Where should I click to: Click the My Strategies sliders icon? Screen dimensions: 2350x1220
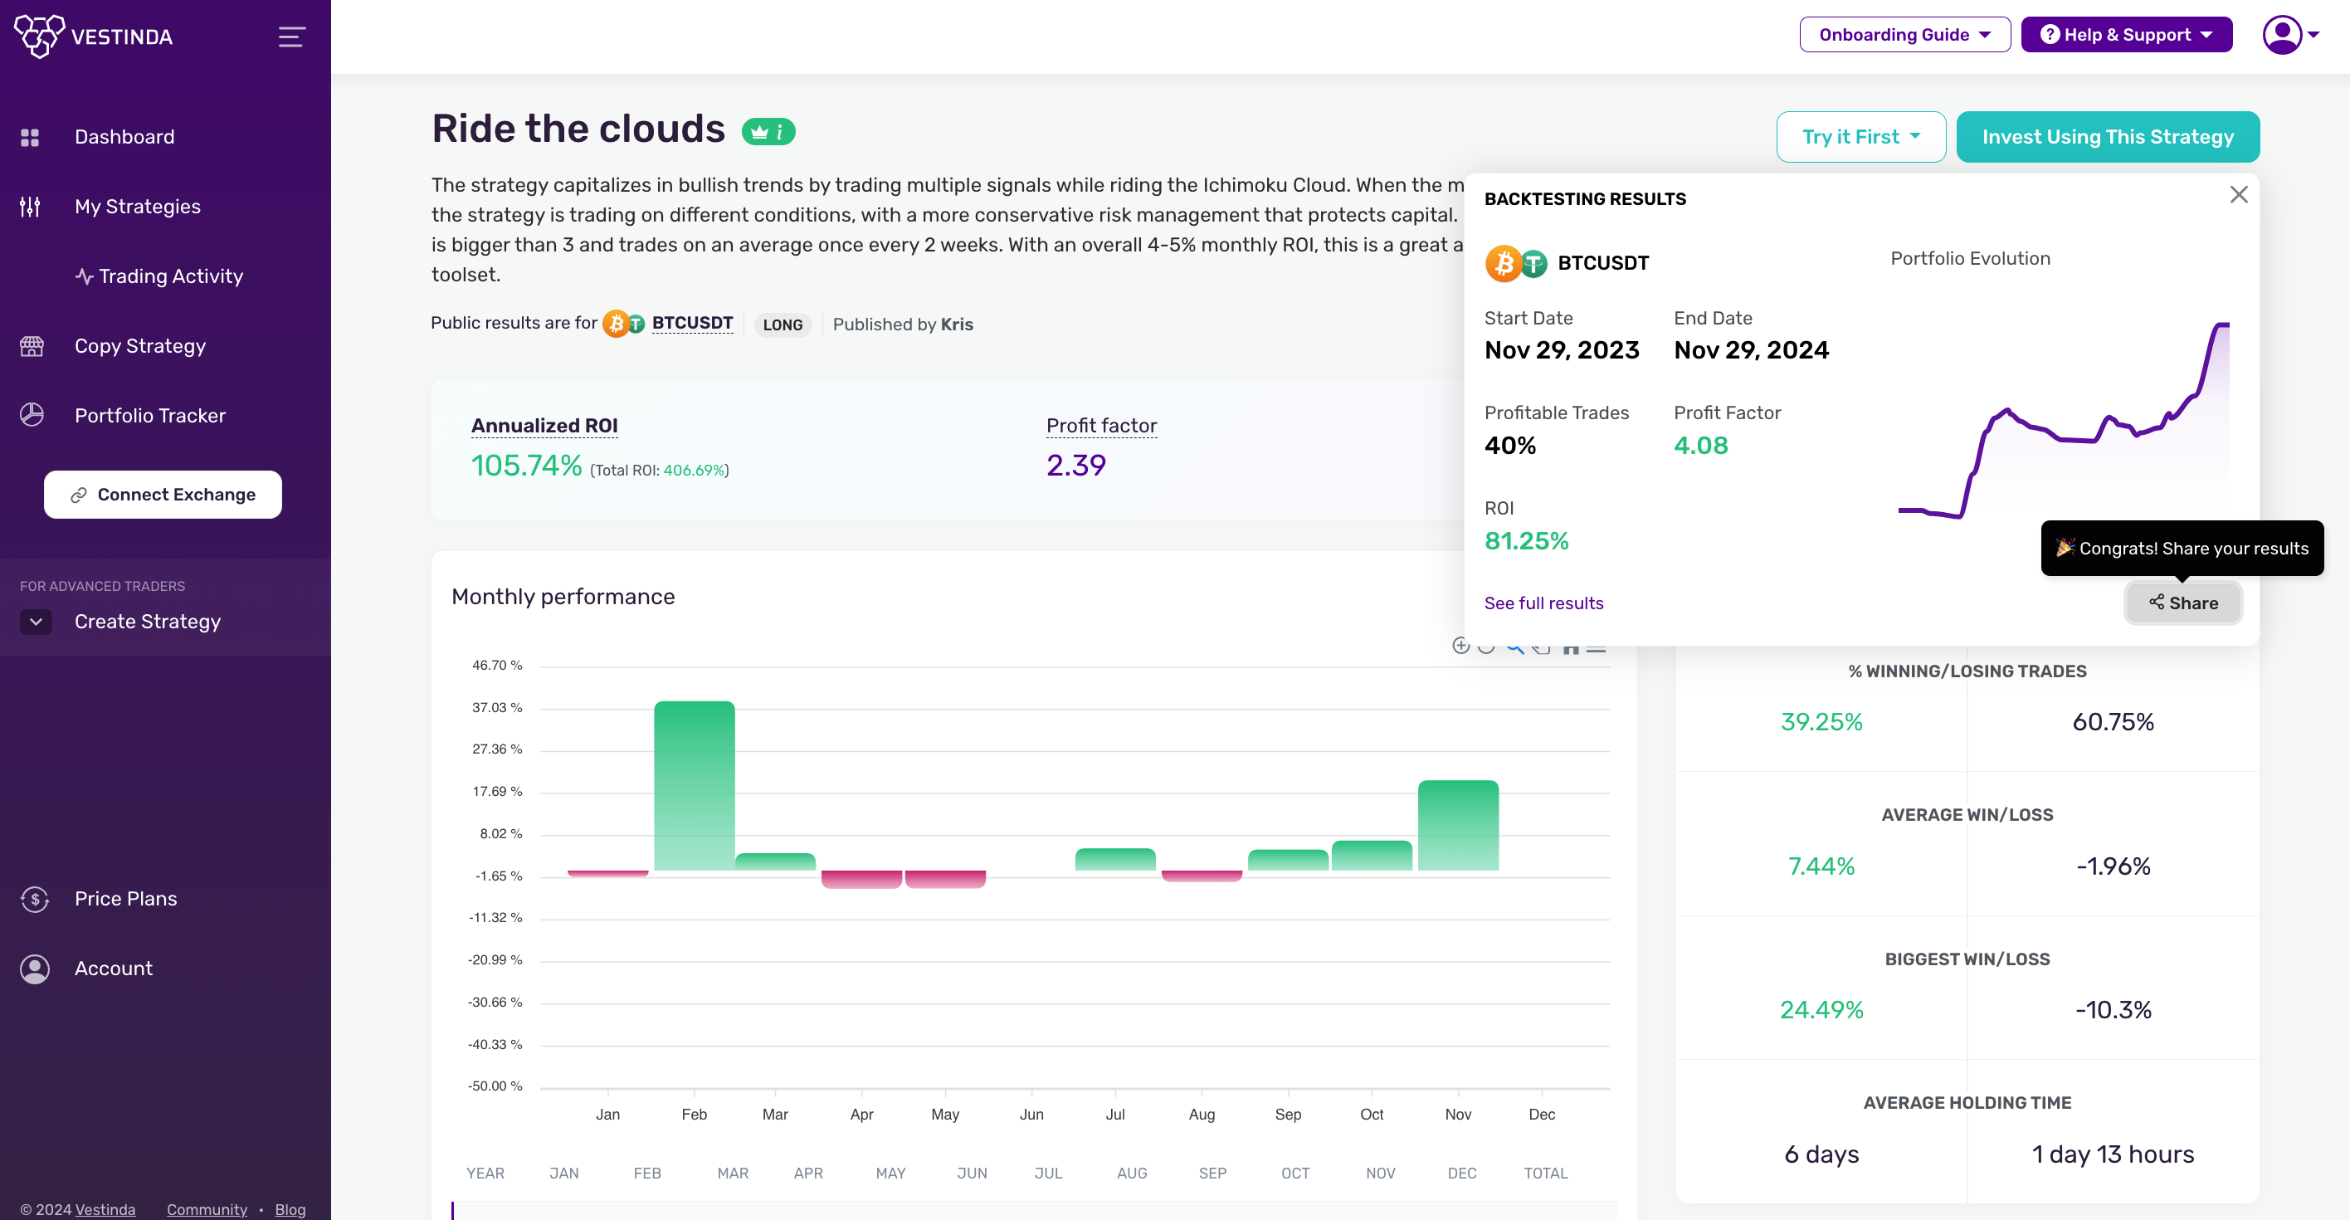[30, 206]
